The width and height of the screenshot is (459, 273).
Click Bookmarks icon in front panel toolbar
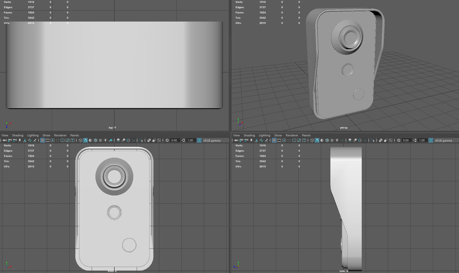pyautogui.click(x=20, y=140)
